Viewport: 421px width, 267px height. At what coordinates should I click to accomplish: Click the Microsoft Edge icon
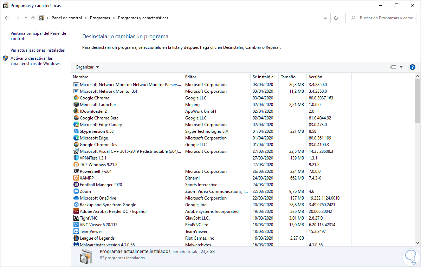pos(76,138)
